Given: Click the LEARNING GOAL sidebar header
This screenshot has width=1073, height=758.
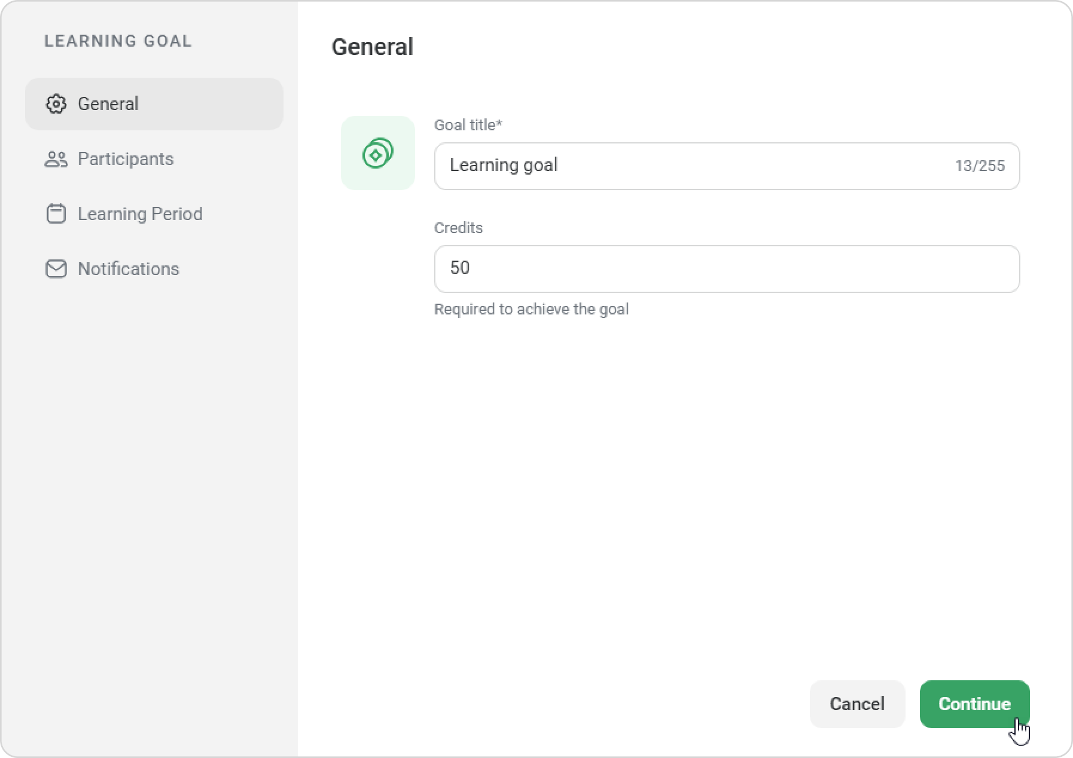Looking at the screenshot, I should tap(118, 41).
